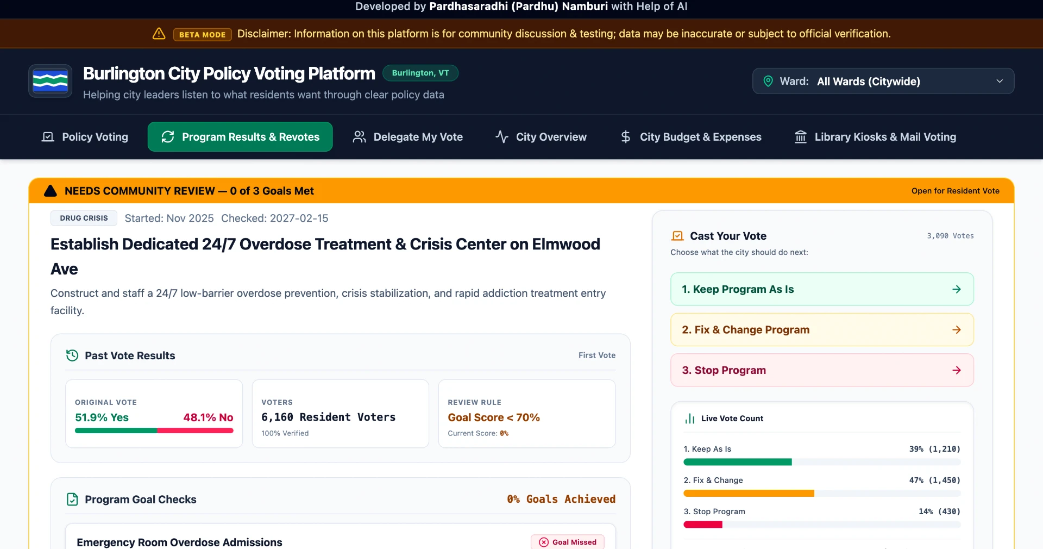The width and height of the screenshot is (1043, 549).
Task: Click the Goal Missed status badge
Action: (568, 542)
